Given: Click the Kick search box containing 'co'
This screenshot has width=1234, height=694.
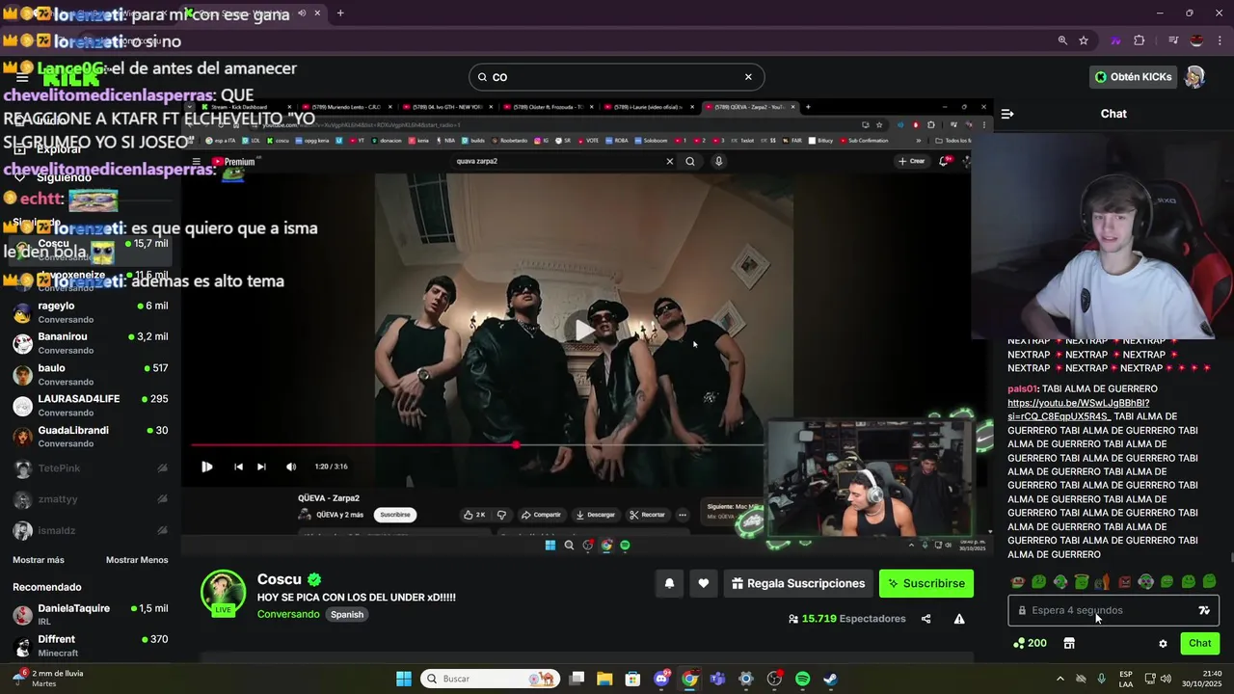Looking at the screenshot, I should (616, 77).
